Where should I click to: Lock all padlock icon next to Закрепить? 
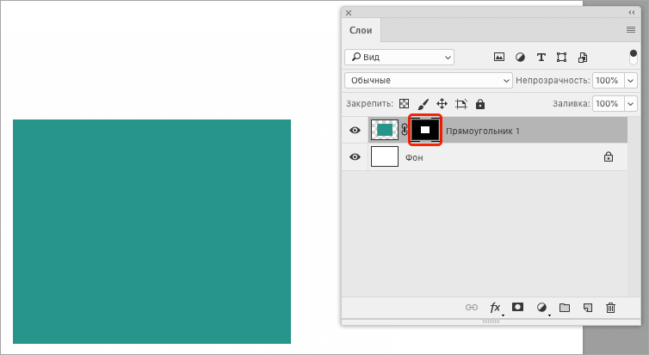pyautogui.click(x=480, y=104)
